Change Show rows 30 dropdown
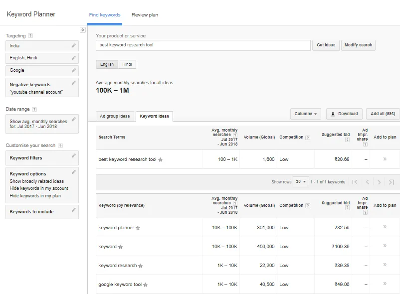Image resolution: width=400 pixels, height=294 pixels. (x=301, y=182)
